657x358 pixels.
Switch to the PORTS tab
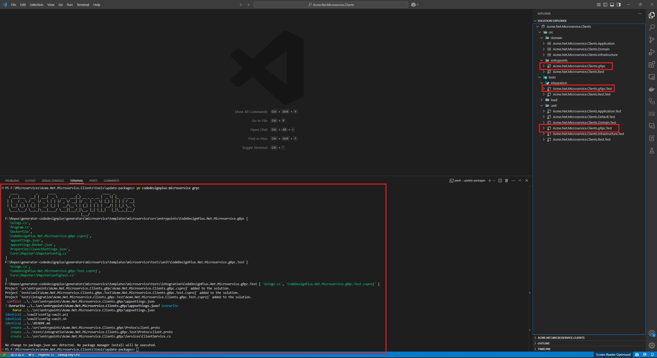point(93,181)
